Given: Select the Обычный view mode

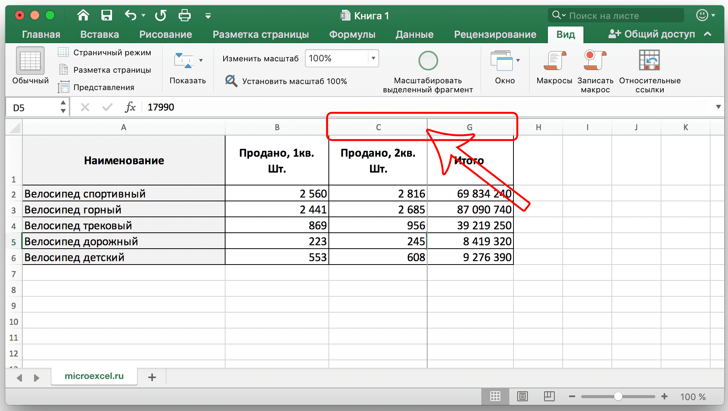Looking at the screenshot, I should point(30,68).
